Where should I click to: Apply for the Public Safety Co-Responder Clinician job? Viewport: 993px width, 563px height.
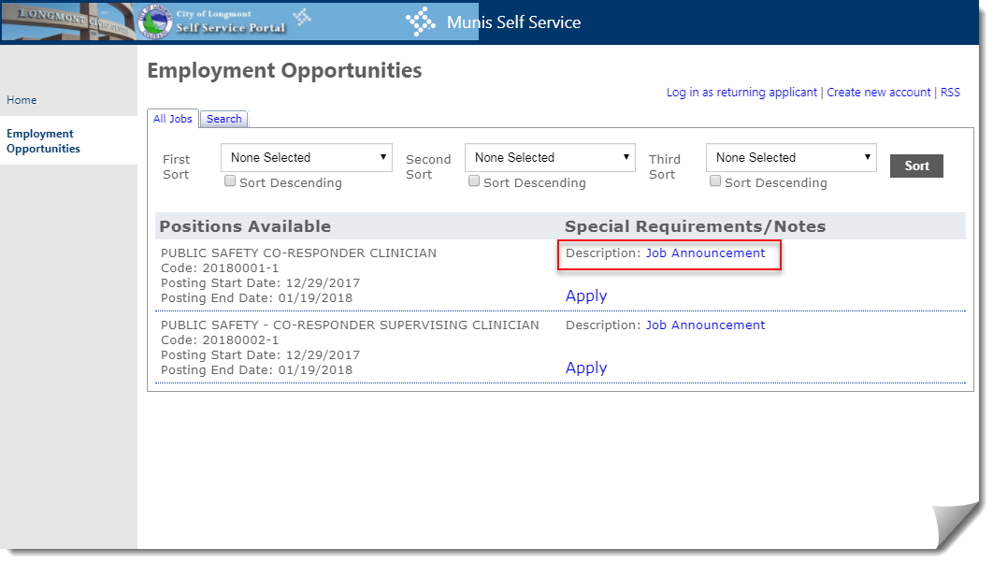click(586, 296)
